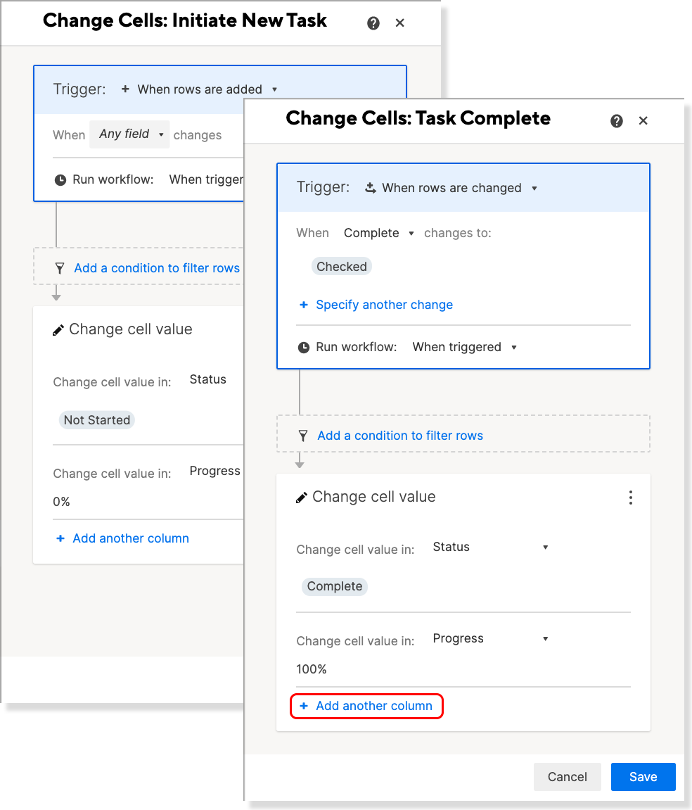Viewport: 692px width, 810px height.
Task: Click the Cancel button
Action: pos(567,777)
